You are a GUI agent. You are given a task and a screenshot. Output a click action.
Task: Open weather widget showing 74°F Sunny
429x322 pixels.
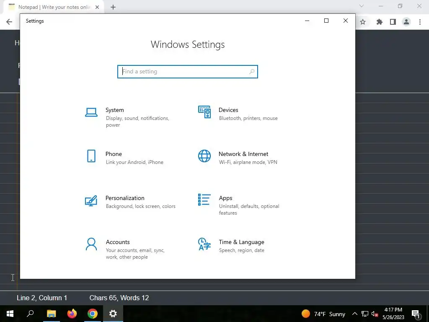pyautogui.click(x=323, y=314)
